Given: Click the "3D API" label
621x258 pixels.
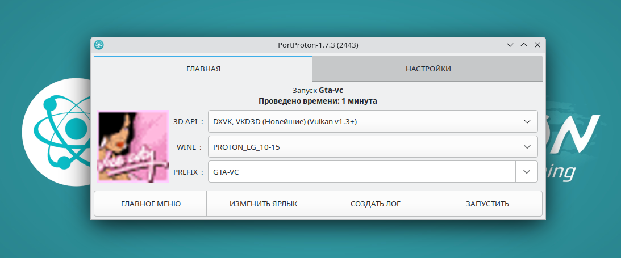Looking at the screenshot, I should (185, 121).
